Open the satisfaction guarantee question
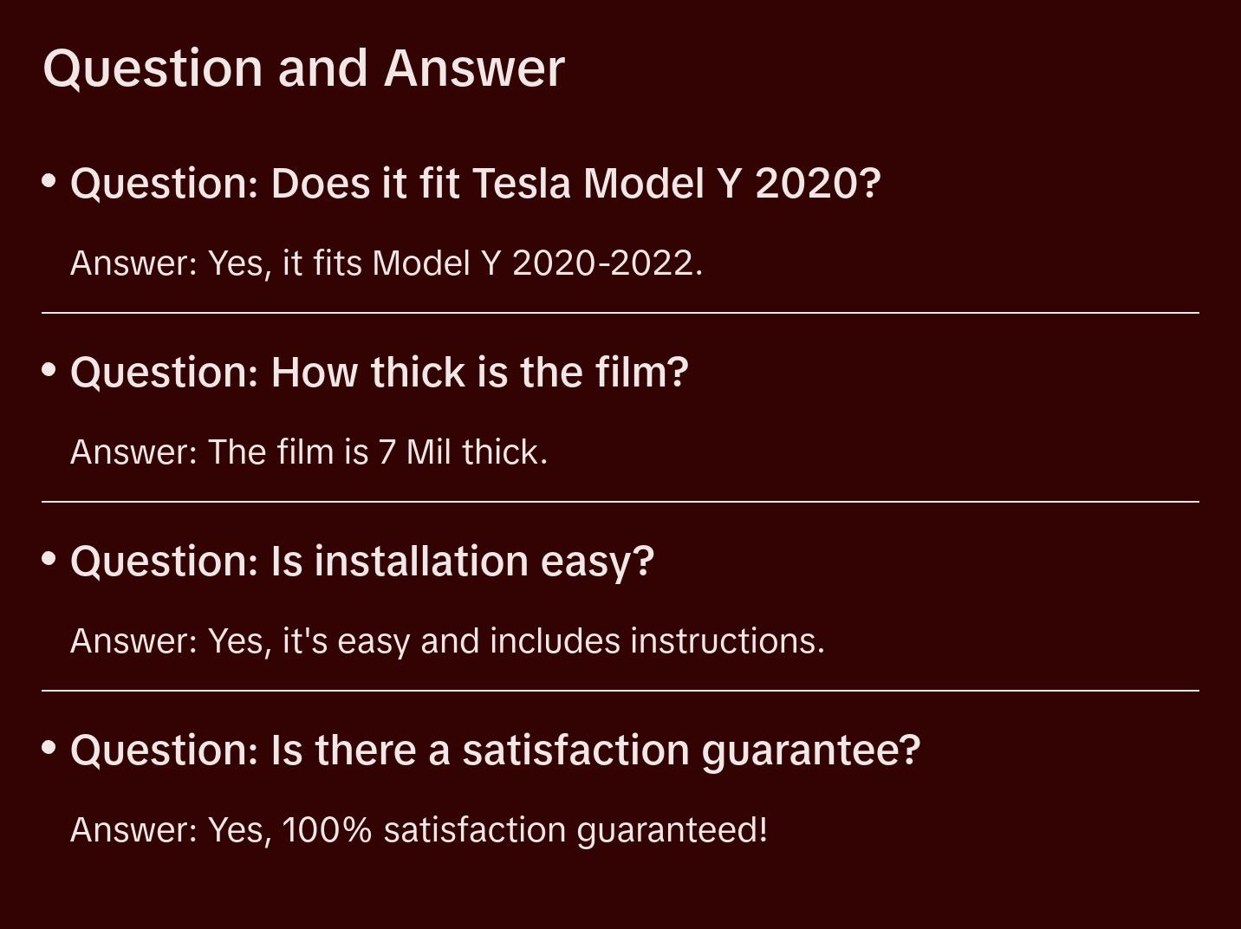The height and width of the screenshot is (929, 1241). coord(495,750)
